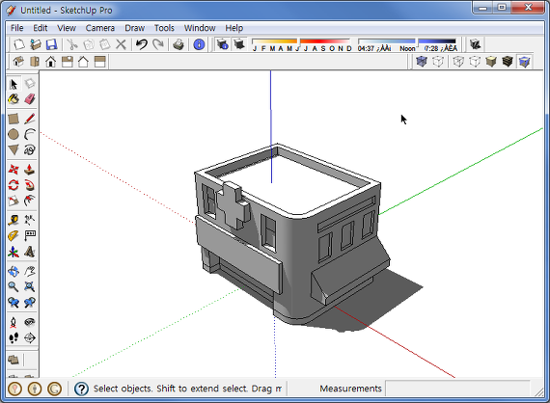This screenshot has width=550, height=403.
Task: Activate the Section Plane tool
Action: tap(30, 337)
